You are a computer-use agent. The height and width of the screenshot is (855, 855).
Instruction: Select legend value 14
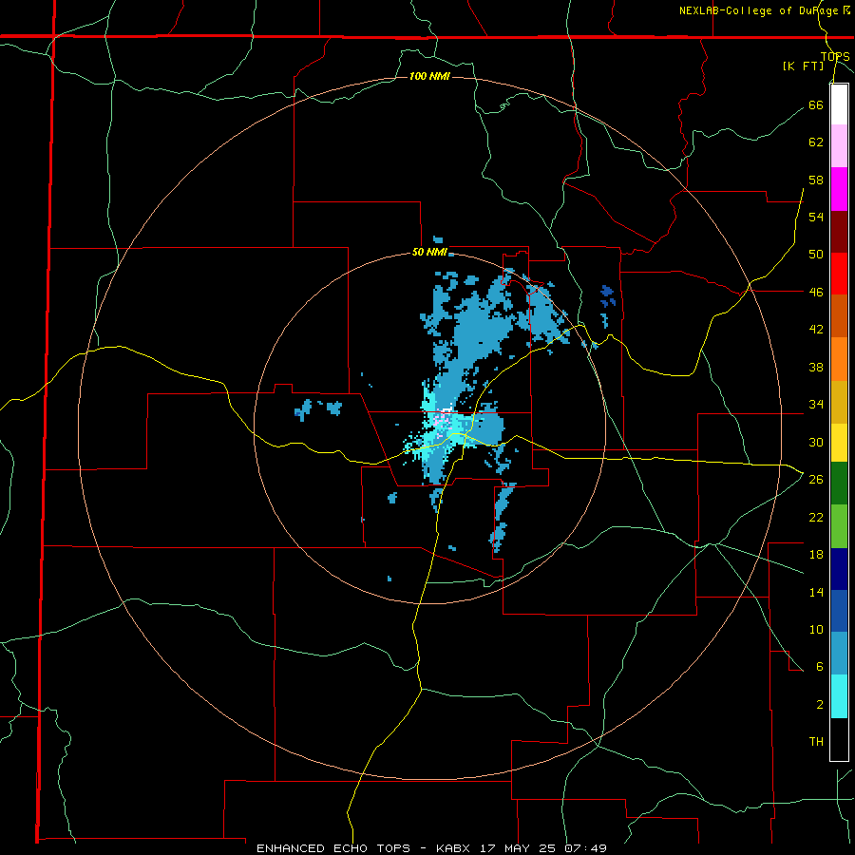click(x=816, y=592)
